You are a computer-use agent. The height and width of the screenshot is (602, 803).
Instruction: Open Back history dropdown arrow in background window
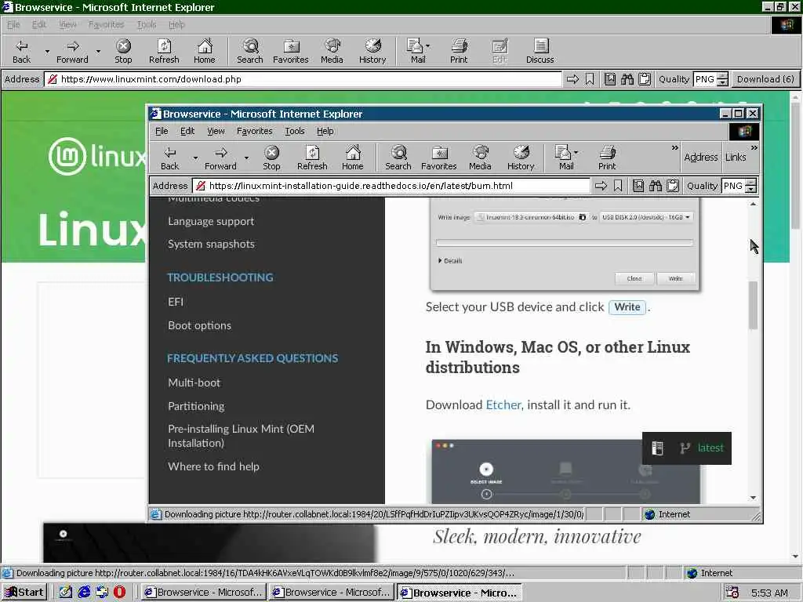(x=47, y=51)
